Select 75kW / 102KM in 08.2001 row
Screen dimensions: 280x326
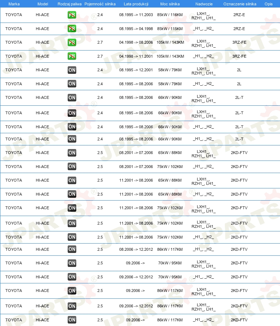coord(170,167)
